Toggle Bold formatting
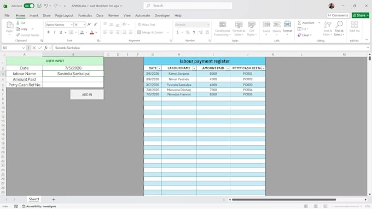 pyautogui.click(x=48, y=32)
